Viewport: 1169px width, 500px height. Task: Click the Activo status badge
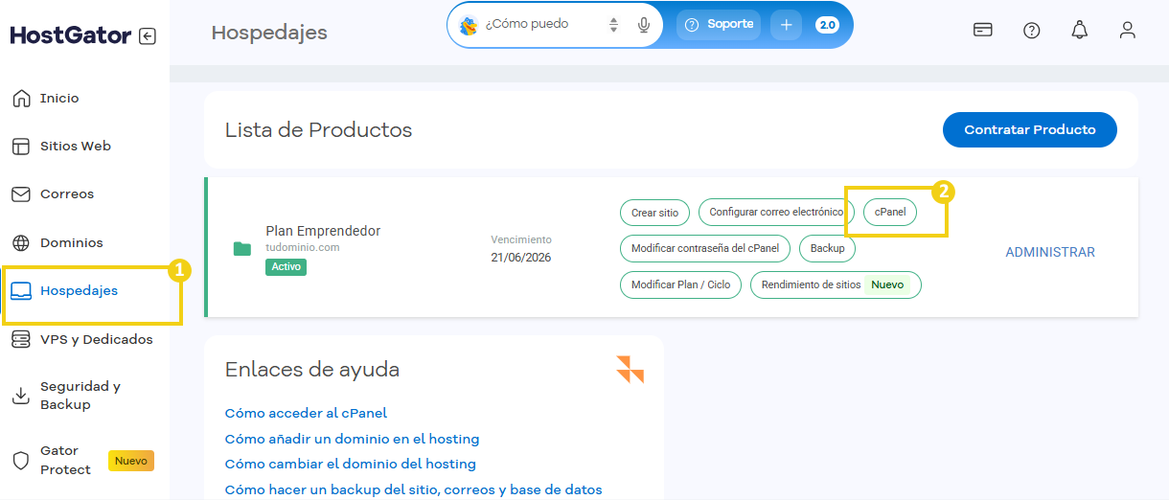point(286,267)
